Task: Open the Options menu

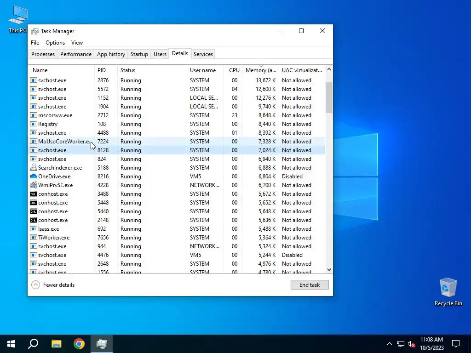Action: pyautogui.click(x=55, y=43)
